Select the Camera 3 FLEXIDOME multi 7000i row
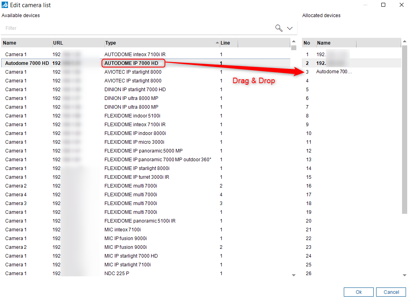Image resolution: width=410 pixels, height=301 pixels. [x=146, y=203]
